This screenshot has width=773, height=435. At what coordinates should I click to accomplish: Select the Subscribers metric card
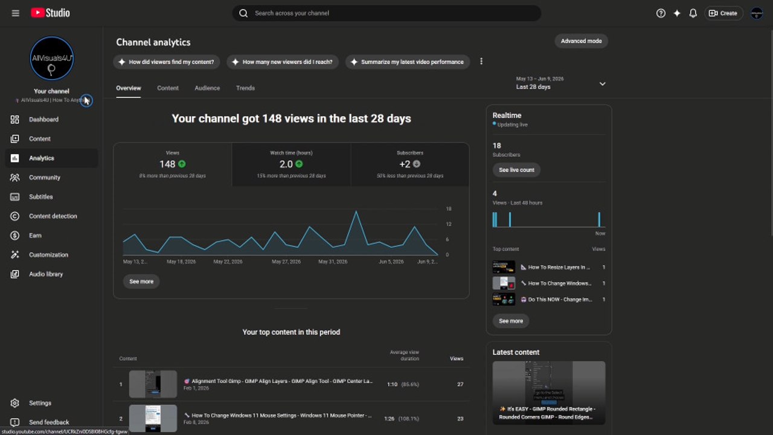[x=410, y=164]
